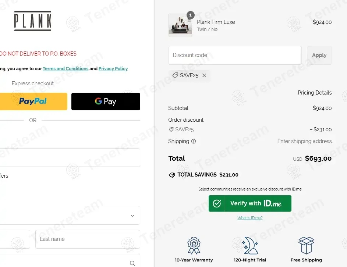347x267 pixels.
Task: Click the shipping help question mark icon
Action: pos(194,141)
